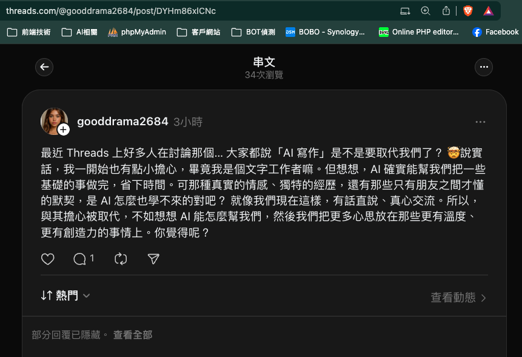
Task: Open the 前端技術 bookmark folder
Action: click(28, 32)
